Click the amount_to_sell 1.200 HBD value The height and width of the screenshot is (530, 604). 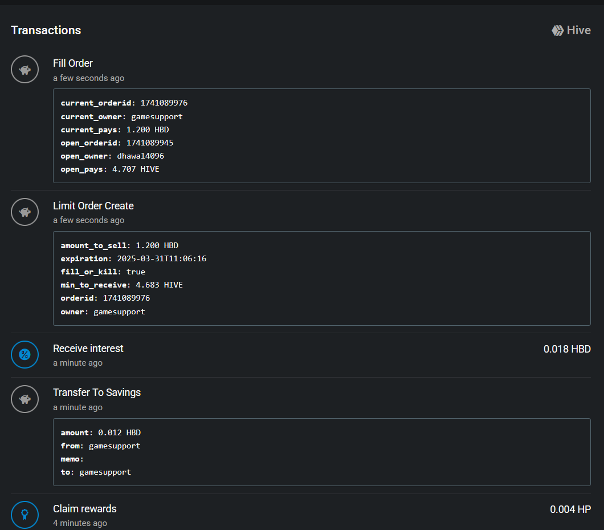(157, 246)
